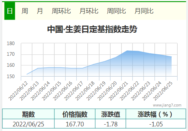The image size is (188, 131).
Task: Click the 2022/06/18 x-axis date label
Action: tap(85, 91)
